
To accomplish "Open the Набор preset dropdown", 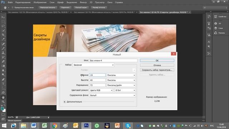I will point(93,65).
